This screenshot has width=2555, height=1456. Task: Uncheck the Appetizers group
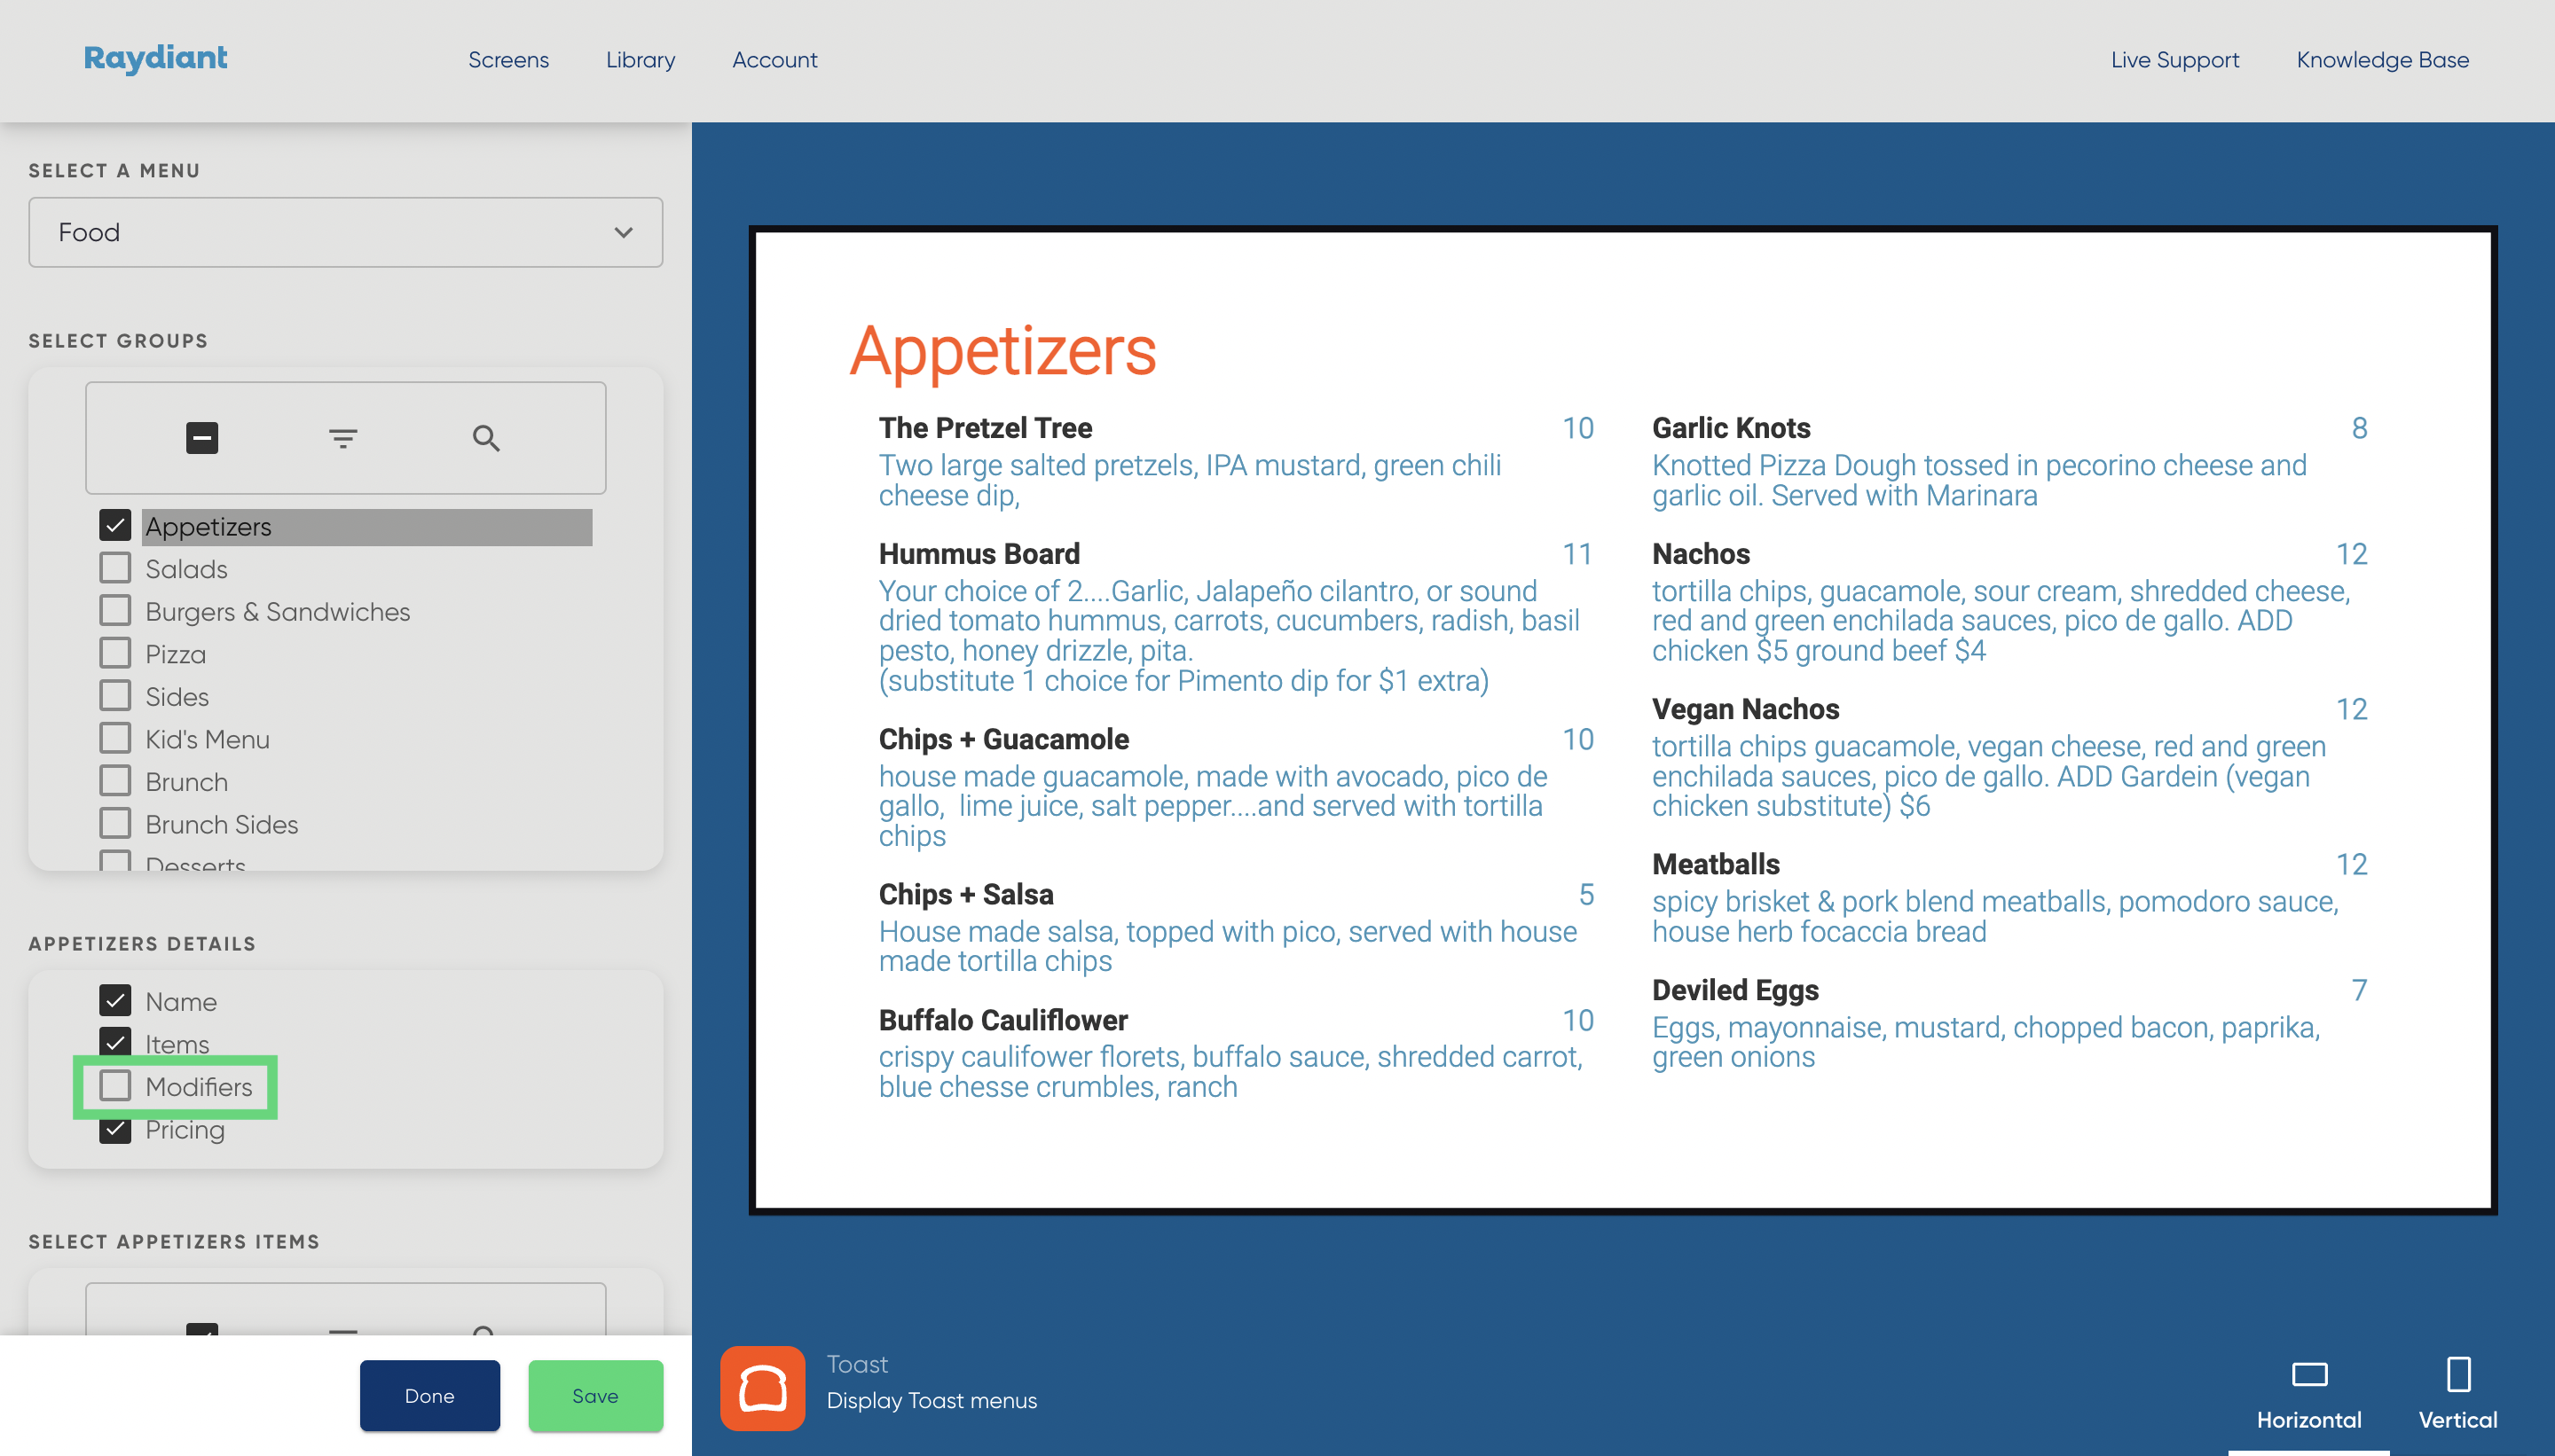tap(115, 525)
